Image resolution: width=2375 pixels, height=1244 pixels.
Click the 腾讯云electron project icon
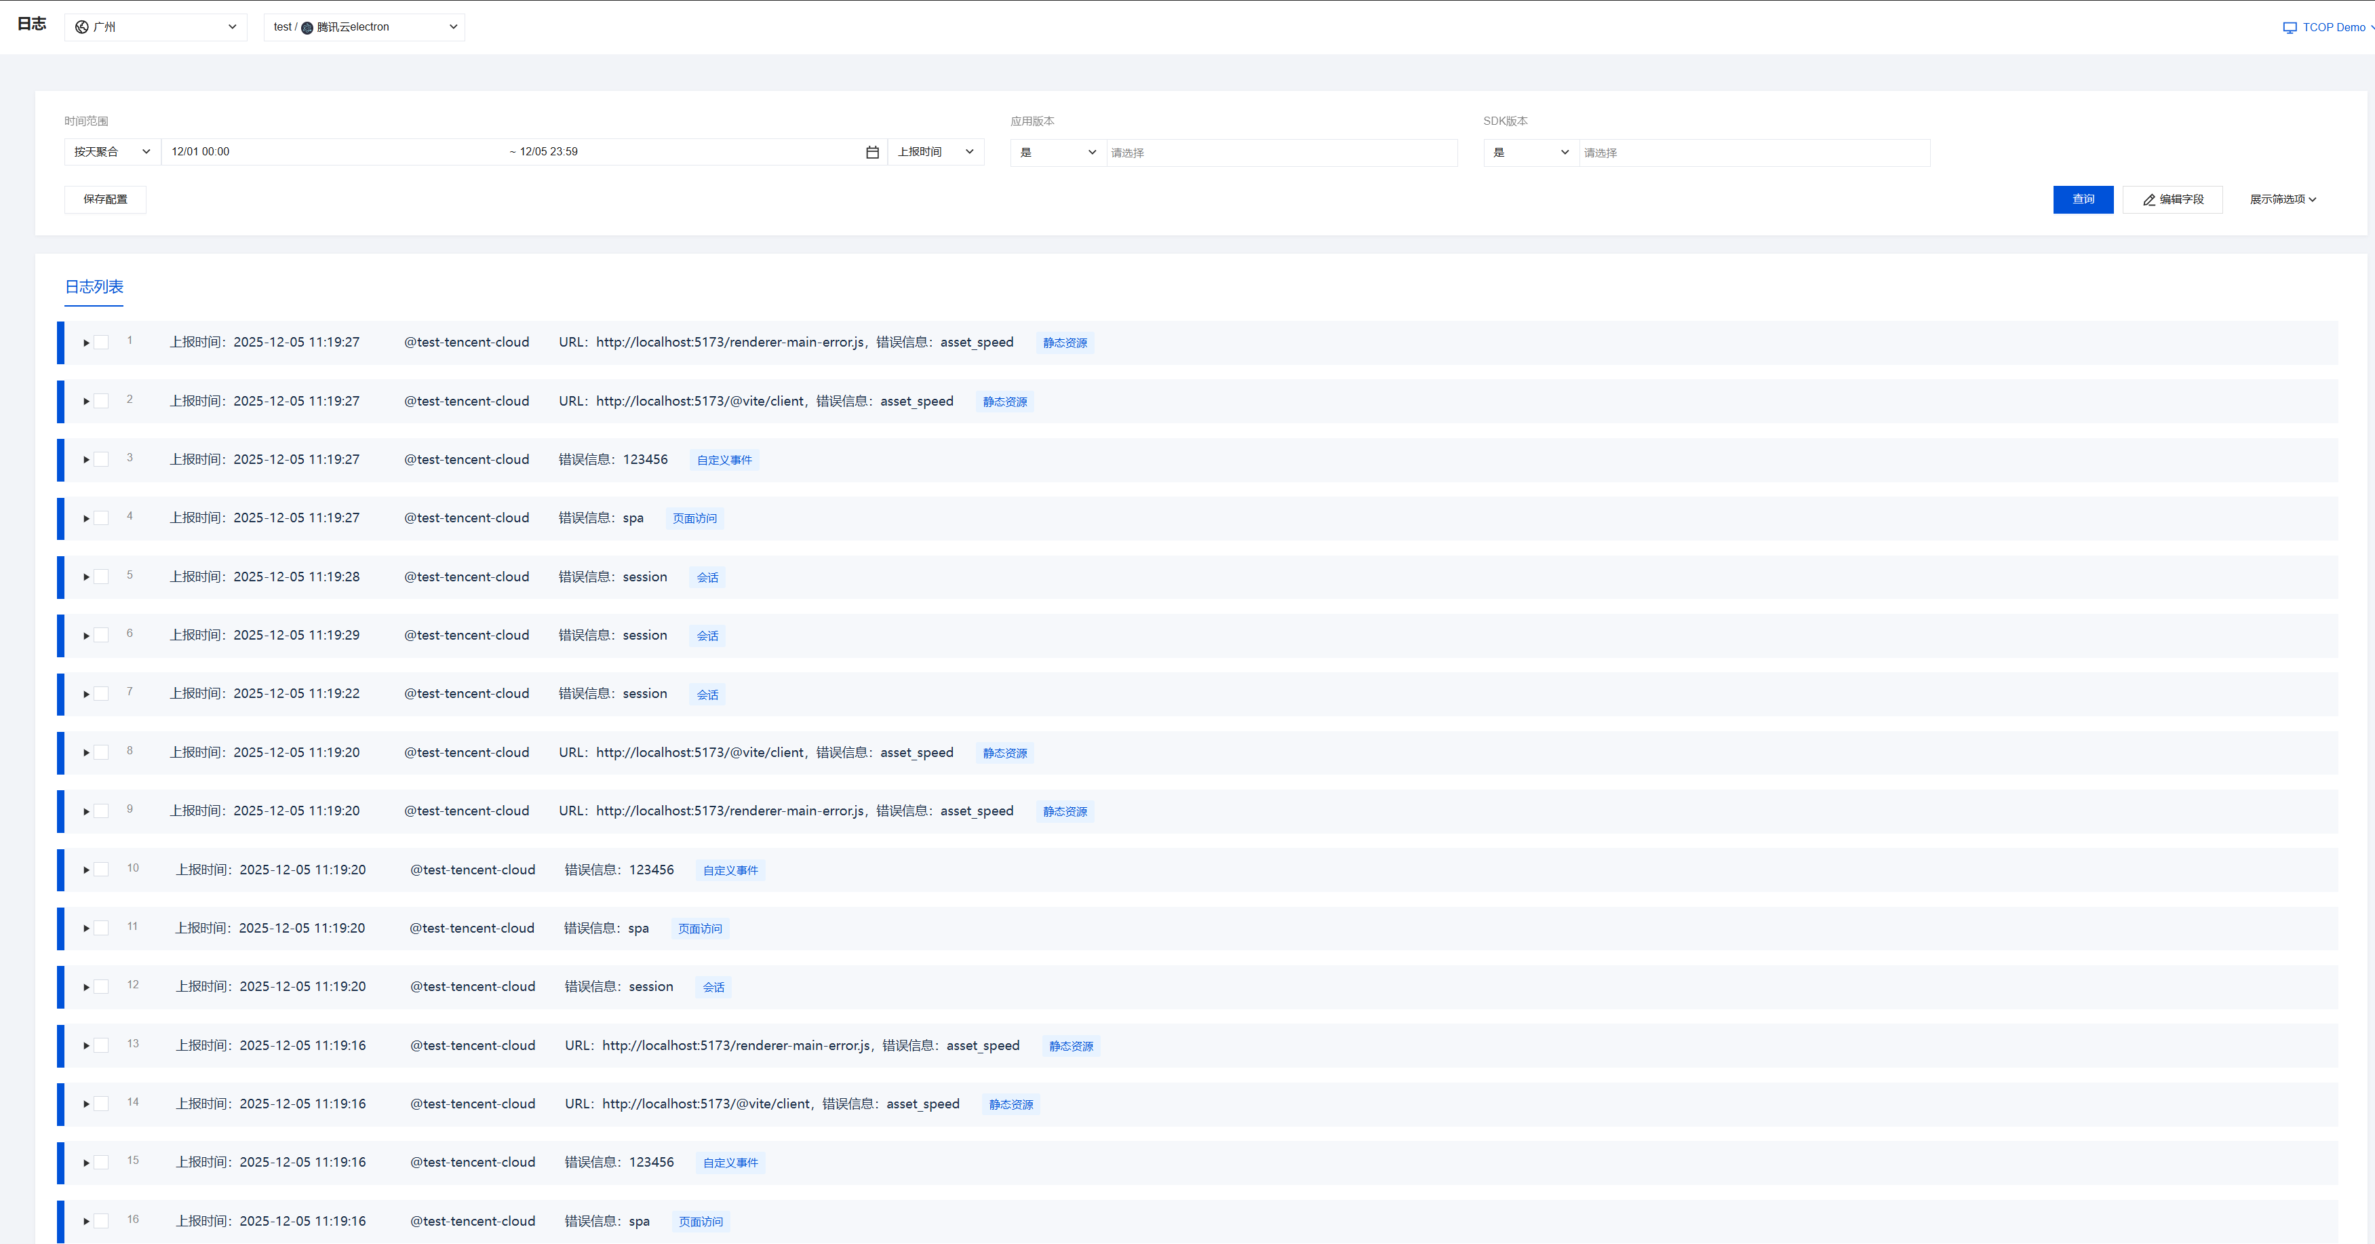pyautogui.click(x=308, y=28)
